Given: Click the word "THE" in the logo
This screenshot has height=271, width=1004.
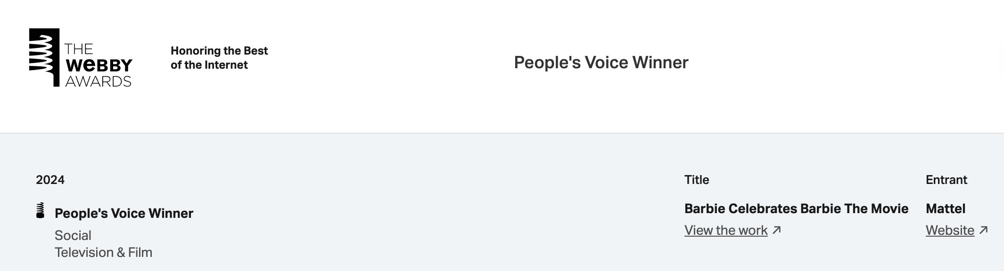Looking at the screenshot, I should [79, 49].
